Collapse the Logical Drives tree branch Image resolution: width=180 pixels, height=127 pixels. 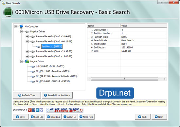pyautogui.click(x=22, y=62)
